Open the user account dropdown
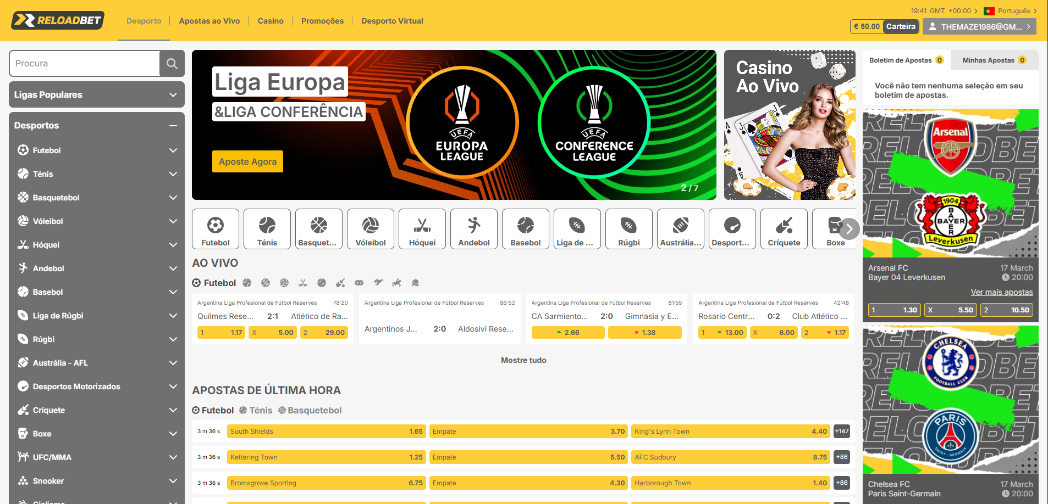Image resolution: width=1048 pixels, height=504 pixels. point(979,26)
